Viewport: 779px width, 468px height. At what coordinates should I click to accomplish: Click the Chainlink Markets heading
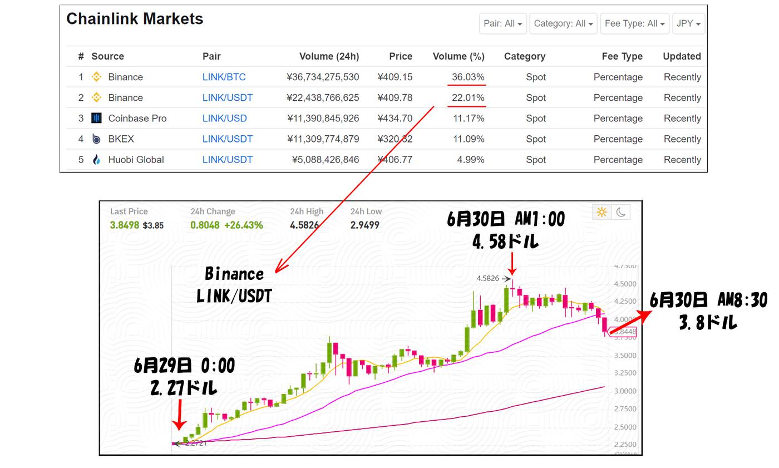pyautogui.click(x=135, y=19)
